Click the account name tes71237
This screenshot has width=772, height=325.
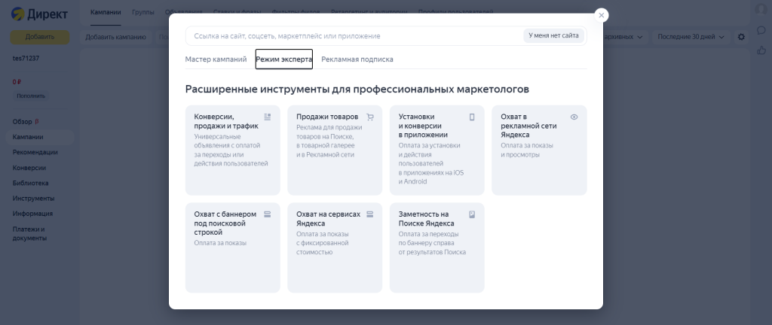(26, 59)
